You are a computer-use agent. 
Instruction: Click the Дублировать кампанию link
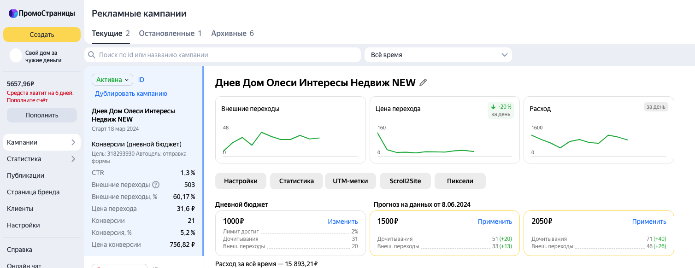click(131, 93)
